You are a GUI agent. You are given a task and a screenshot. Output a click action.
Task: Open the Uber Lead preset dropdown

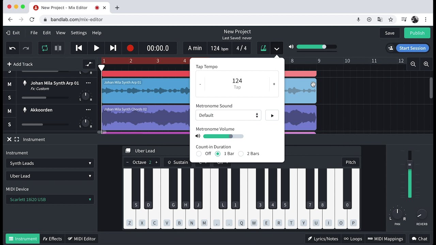(x=50, y=176)
